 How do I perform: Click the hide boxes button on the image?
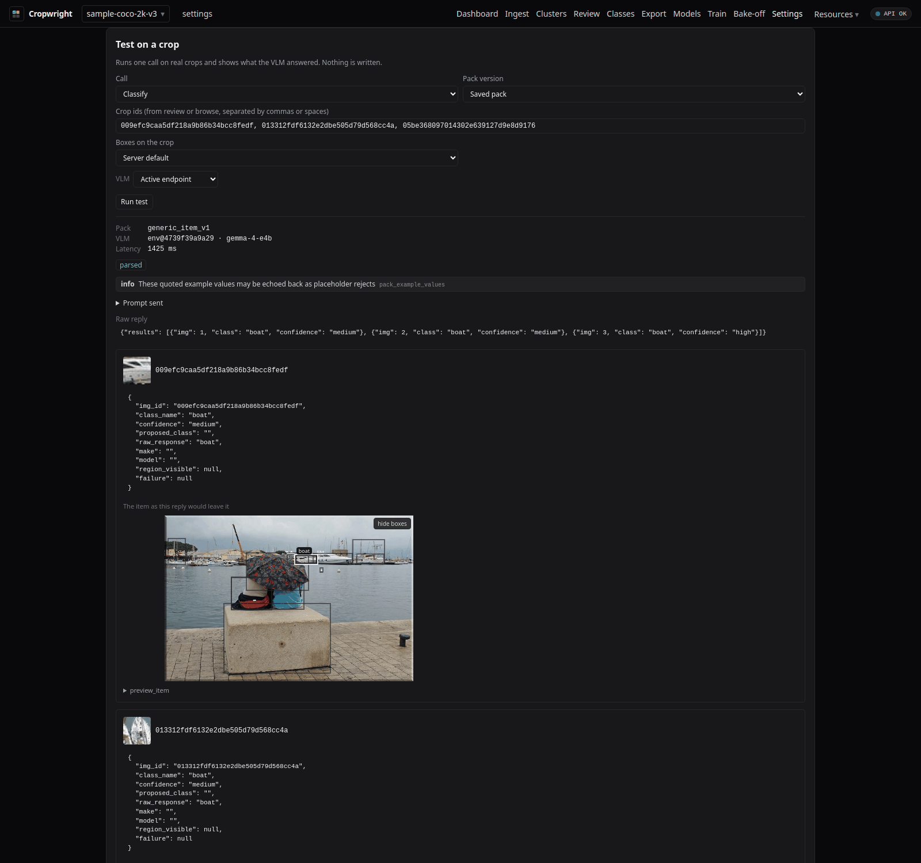click(392, 524)
